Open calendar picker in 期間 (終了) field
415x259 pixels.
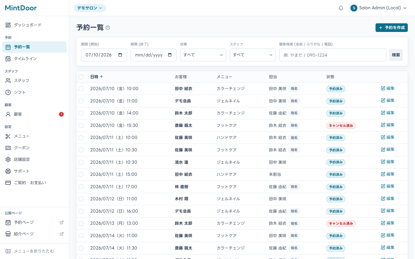coord(170,55)
